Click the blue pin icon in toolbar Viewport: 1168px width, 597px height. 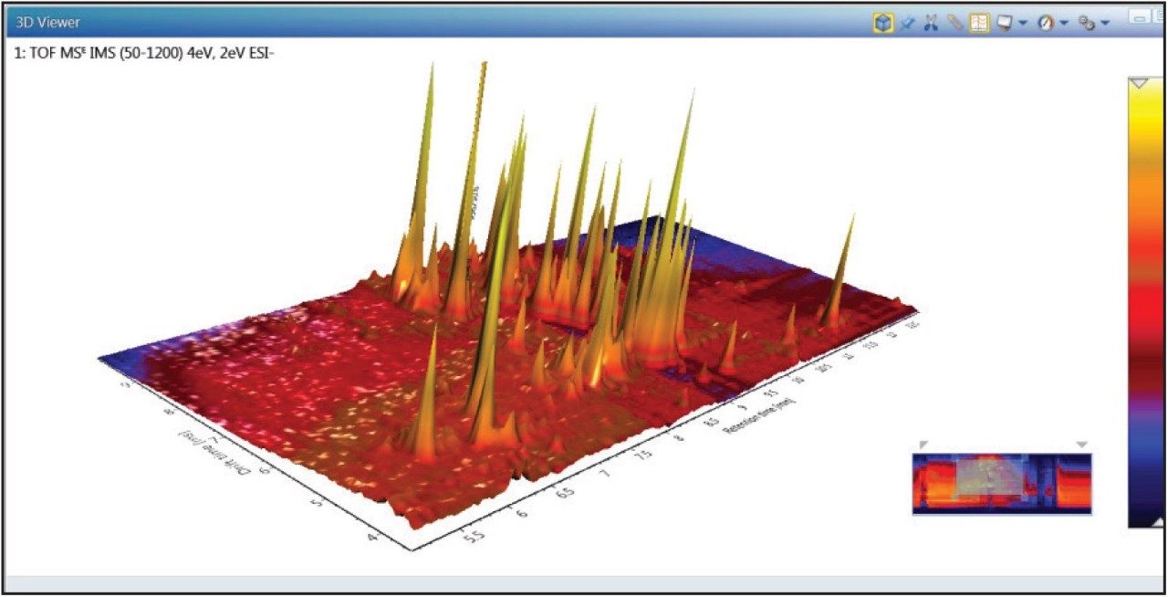(x=906, y=24)
